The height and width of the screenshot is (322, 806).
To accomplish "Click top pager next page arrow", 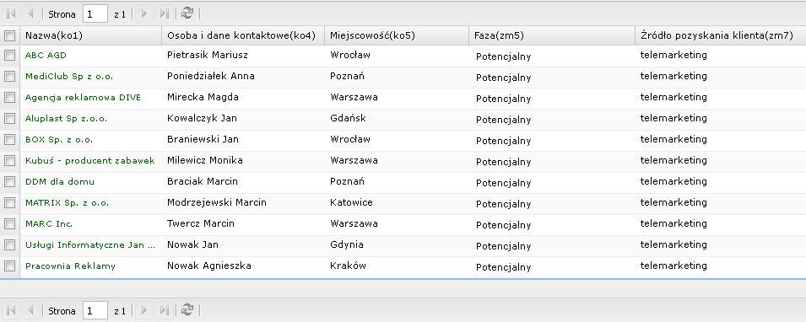I will coord(144,13).
